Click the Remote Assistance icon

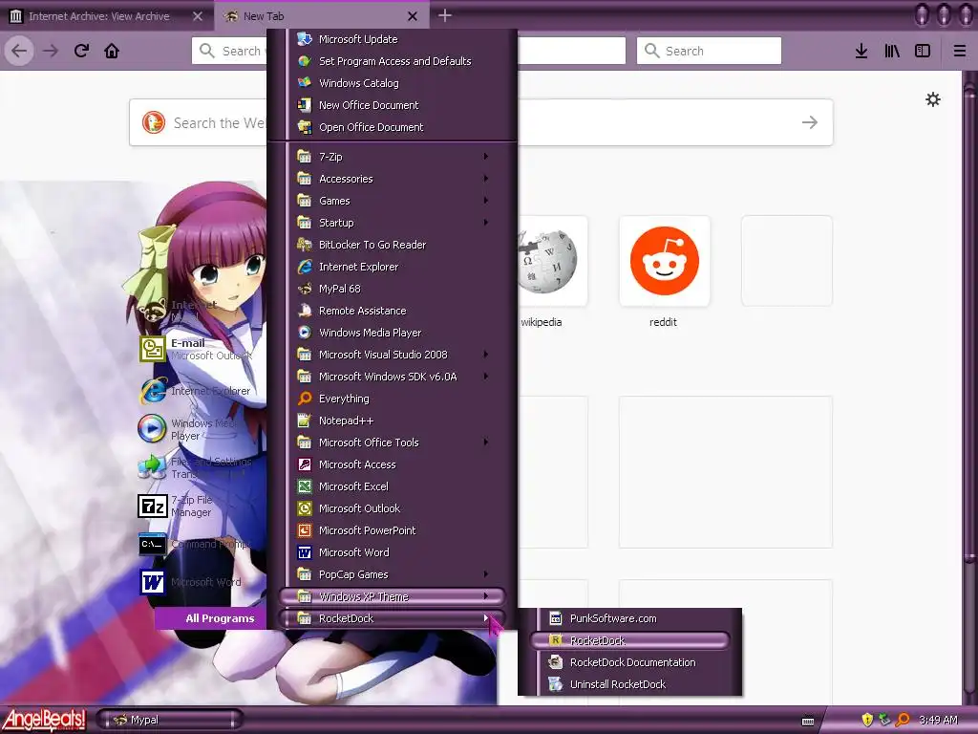tap(305, 311)
